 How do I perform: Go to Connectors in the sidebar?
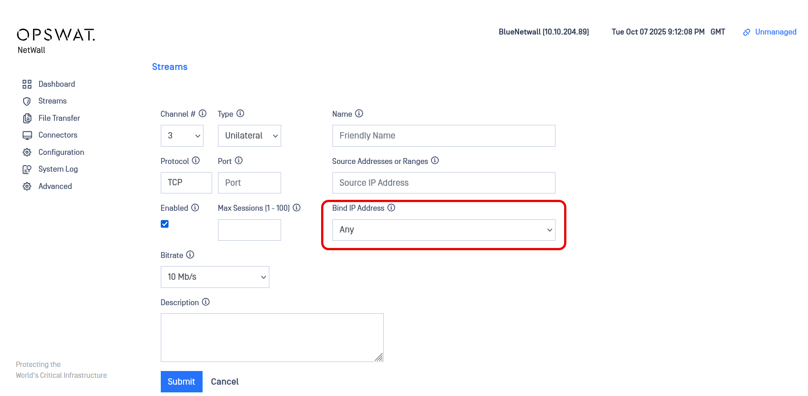pos(58,135)
